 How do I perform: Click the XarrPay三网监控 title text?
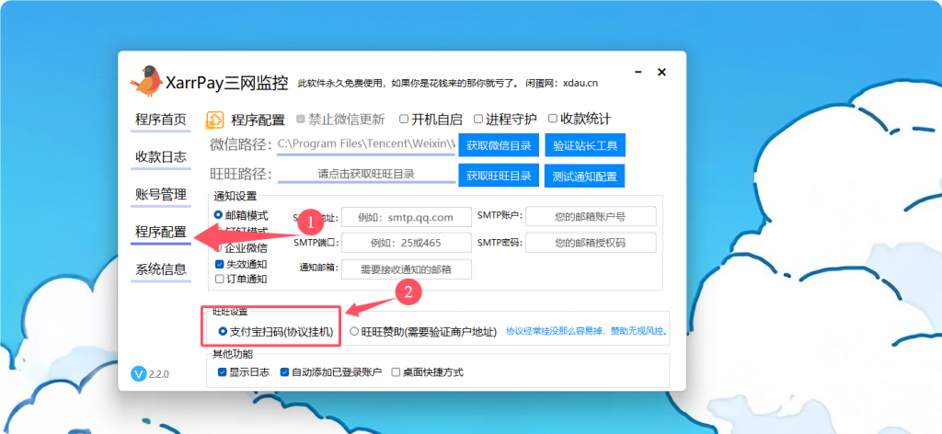pos(227,83)
